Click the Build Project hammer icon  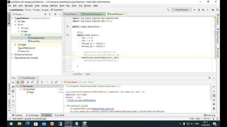click(168, 10)
